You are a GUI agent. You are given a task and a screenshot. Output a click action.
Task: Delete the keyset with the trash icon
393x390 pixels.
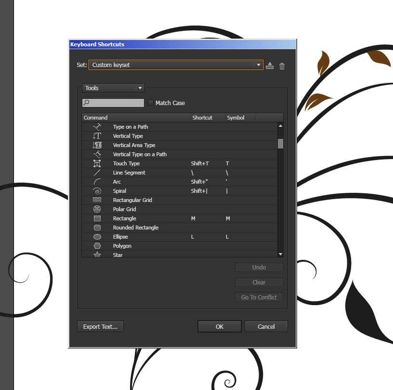282,66
